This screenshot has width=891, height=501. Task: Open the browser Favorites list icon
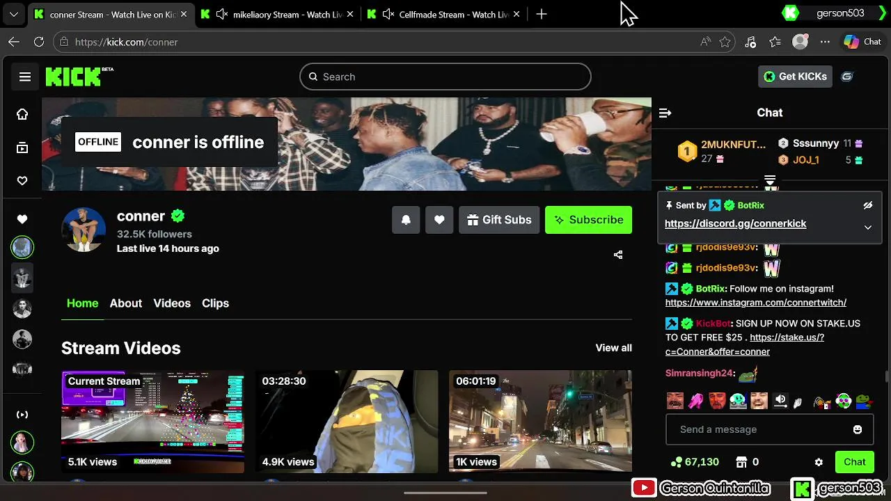coord(775,42)
